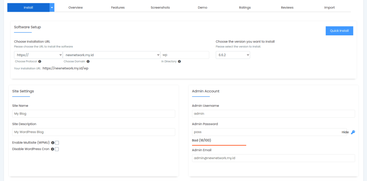The height and width of the screenshot is (181, 367).
Task: Go to the Demo tab
Action: click(x=202, y=7)
